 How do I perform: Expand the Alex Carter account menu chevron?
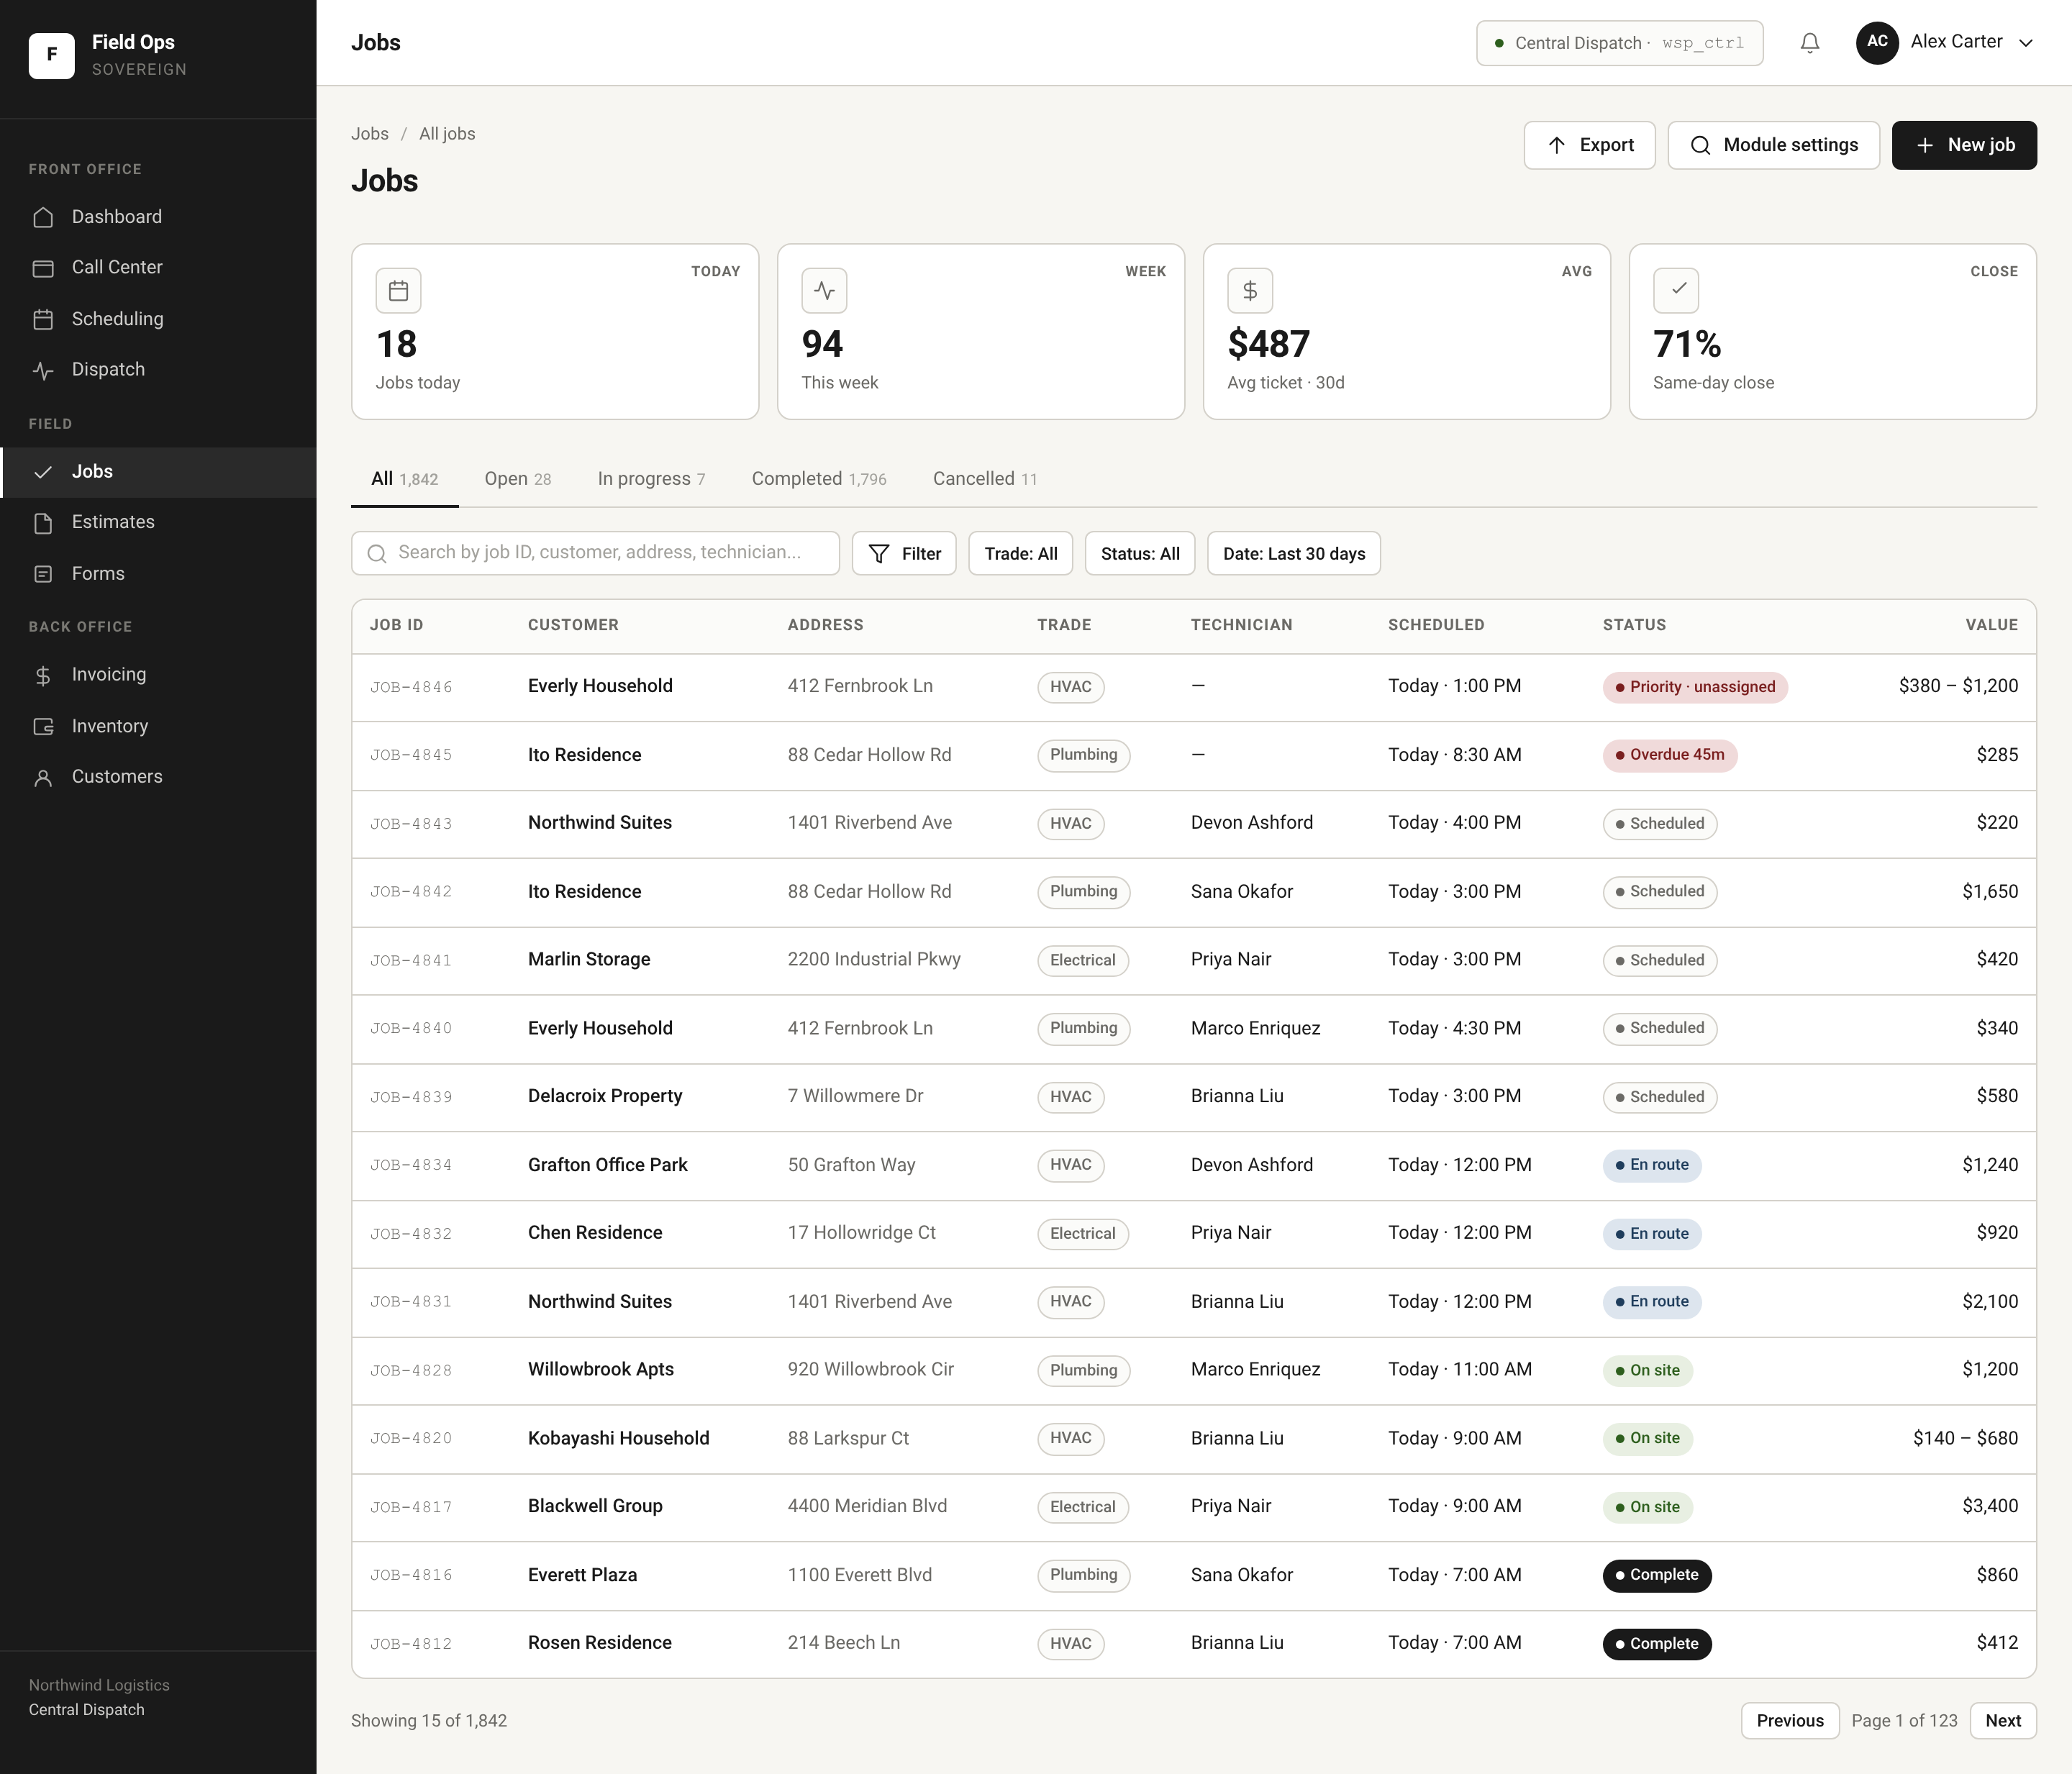point(2026,43)
